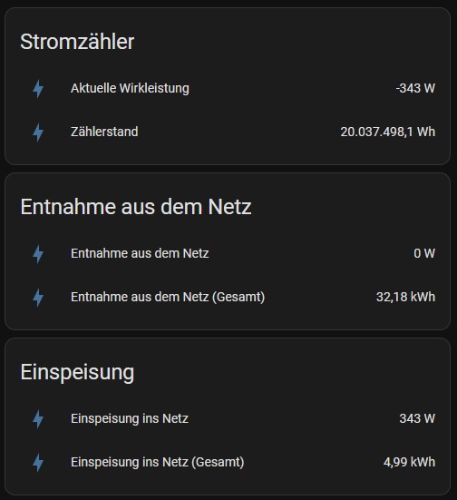This screenshot has width=457, height=500.
Task: Click the 32,18 kWh total value
Action: click(405, 297)
